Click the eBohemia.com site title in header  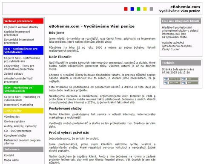pyautogui.click(x=185, y=7)
